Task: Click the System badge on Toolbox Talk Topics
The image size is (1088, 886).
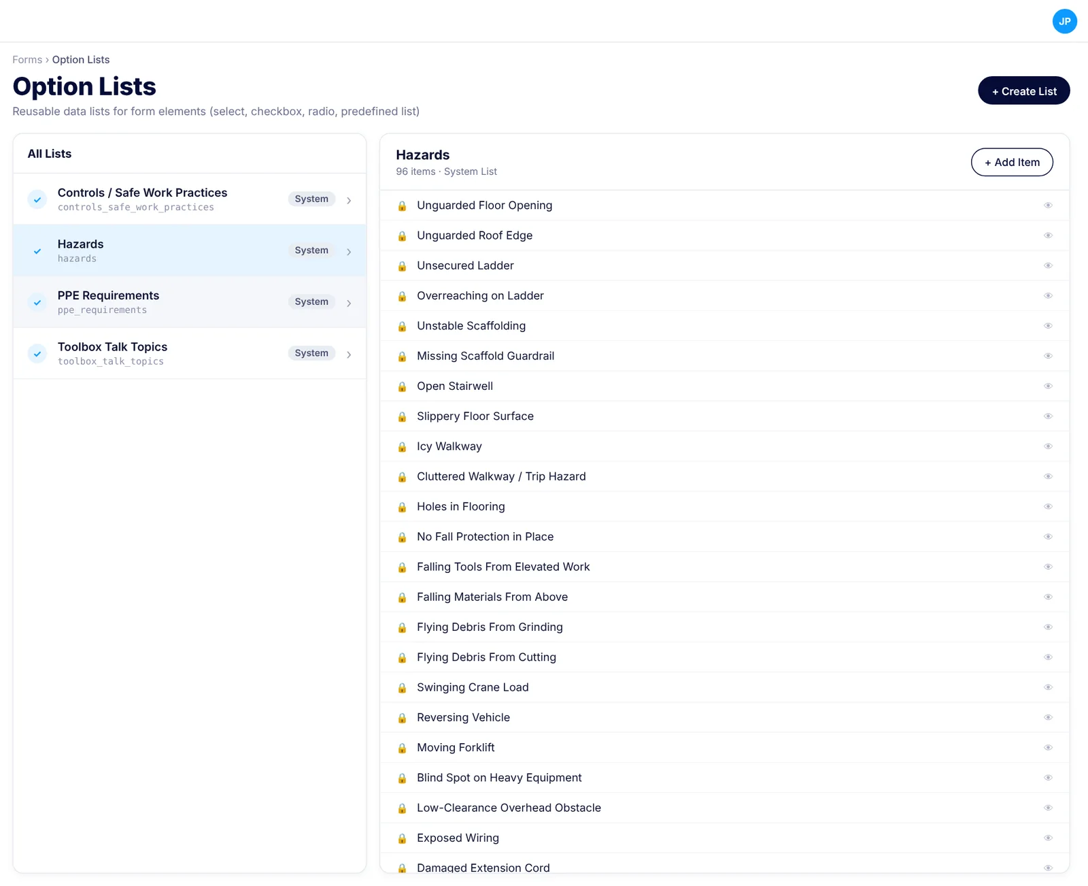Action: [x=311, y=353]
